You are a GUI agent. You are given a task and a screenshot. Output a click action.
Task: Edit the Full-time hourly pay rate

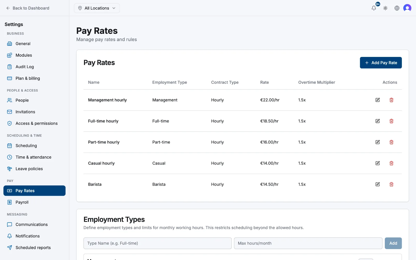click(378, 121)
